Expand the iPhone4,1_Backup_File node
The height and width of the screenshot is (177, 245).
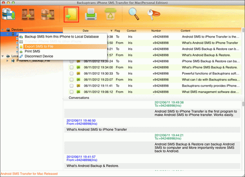(x=7, y=60)
